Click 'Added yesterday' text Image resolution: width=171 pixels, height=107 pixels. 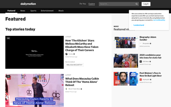coord(145,46)
